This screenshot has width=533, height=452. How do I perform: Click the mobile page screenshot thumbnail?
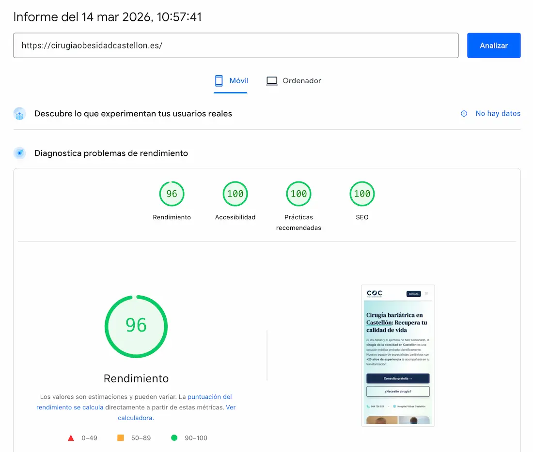[398, 355]
